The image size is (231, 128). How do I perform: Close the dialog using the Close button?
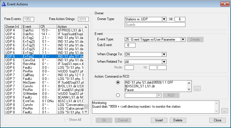[217, 120]
